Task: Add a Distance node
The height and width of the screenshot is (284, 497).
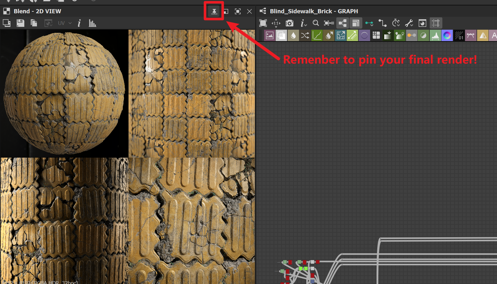Action: click(352, 35)
